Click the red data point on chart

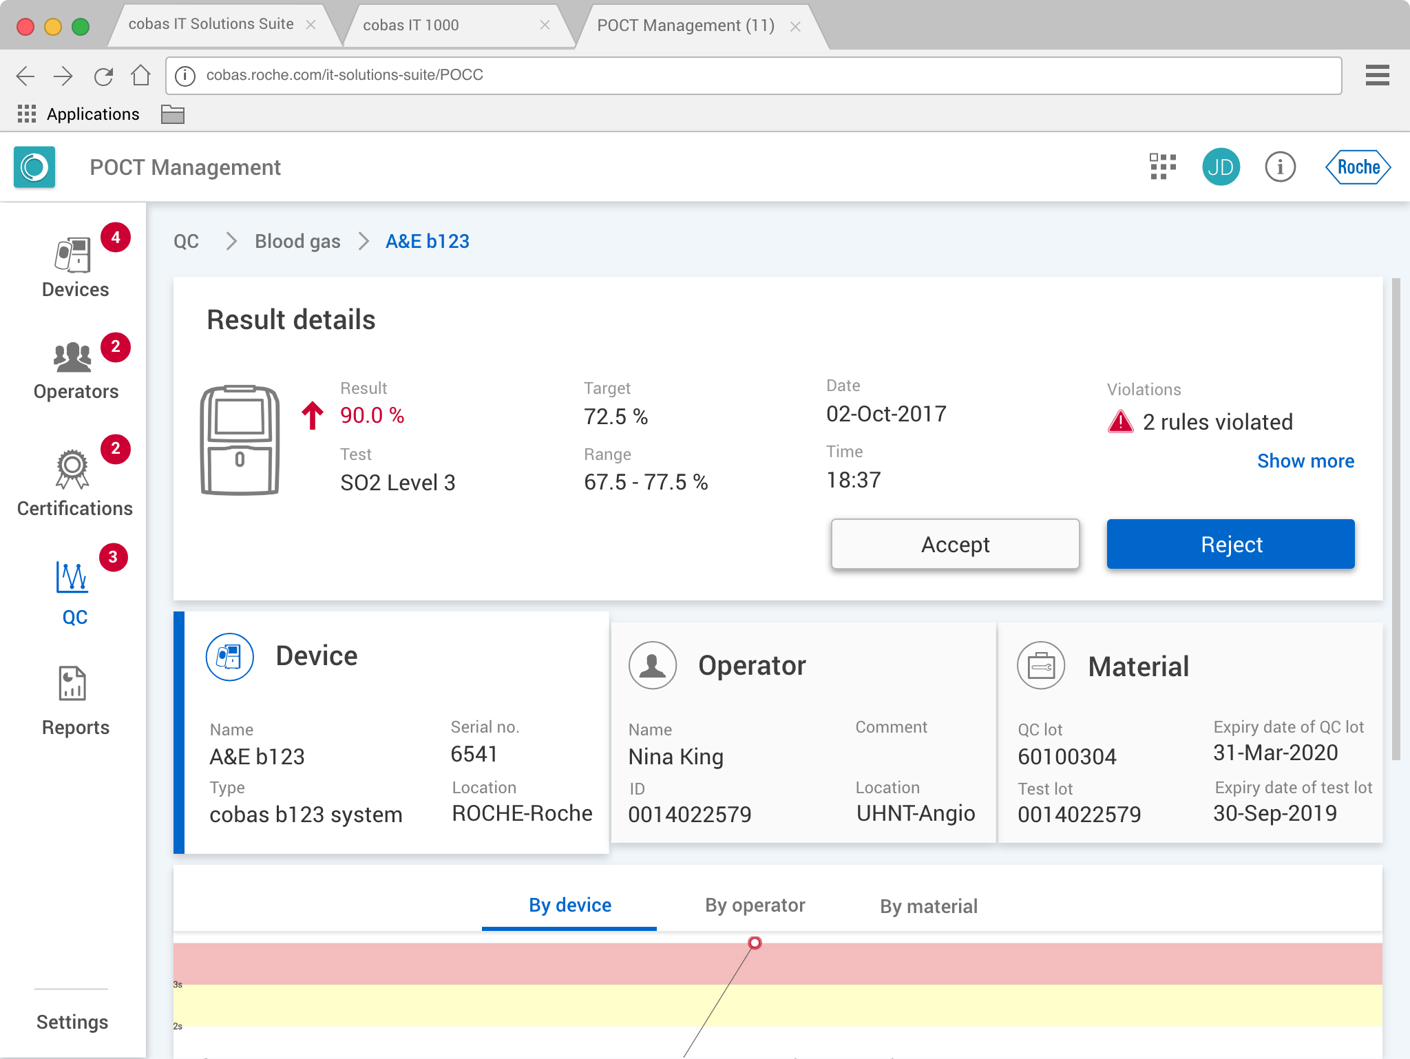coord(755,943)
